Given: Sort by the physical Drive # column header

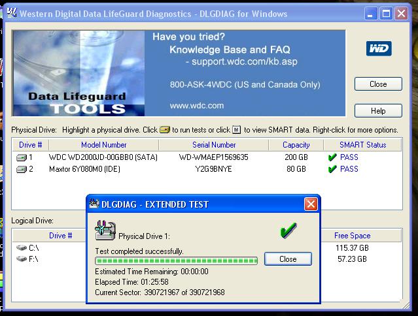Looking at the screenshot, I should click(30, 145).
